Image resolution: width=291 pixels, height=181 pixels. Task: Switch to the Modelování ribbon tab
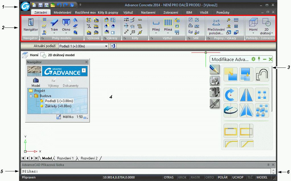click(x=62, y=12)
